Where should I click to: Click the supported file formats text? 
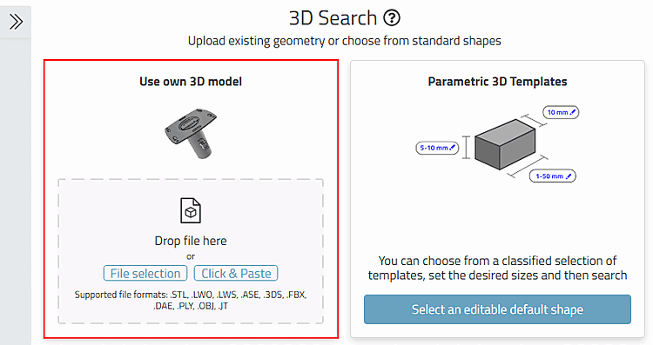pyautogui.click(x=191, y=301)
